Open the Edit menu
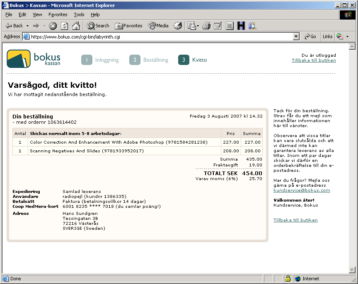358x284 pixels. pos(22,14)
